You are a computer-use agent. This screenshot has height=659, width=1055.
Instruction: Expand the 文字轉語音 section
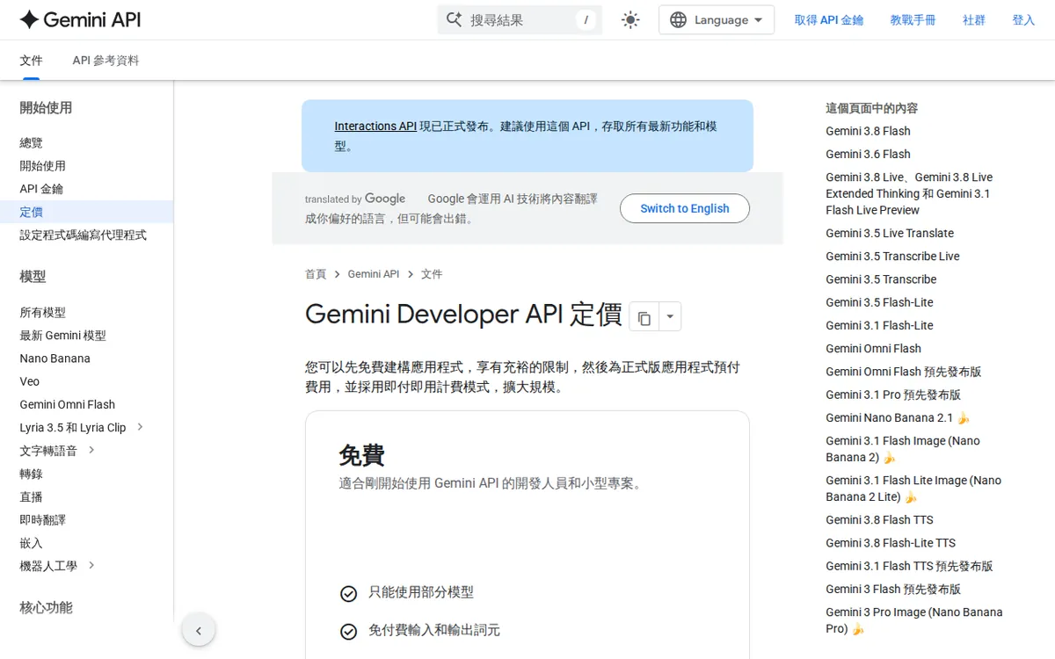[x=91, y=450]
